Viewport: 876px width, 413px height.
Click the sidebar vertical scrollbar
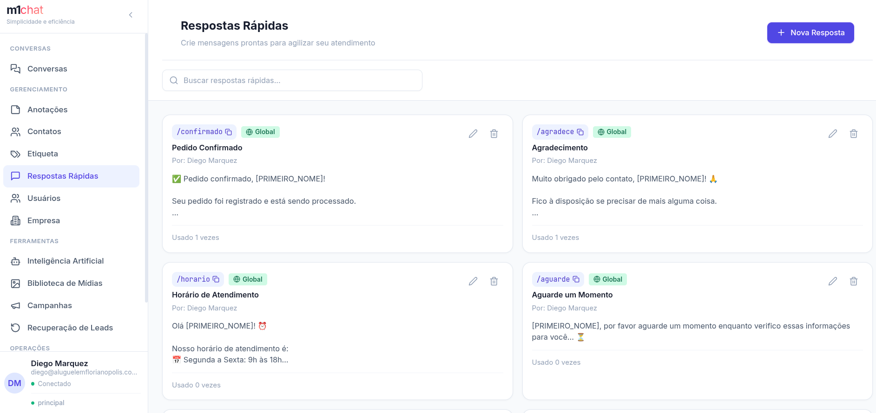[146, 168]
